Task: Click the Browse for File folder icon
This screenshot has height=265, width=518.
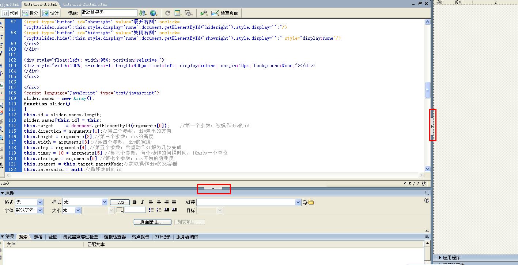Action: (311, 202)
